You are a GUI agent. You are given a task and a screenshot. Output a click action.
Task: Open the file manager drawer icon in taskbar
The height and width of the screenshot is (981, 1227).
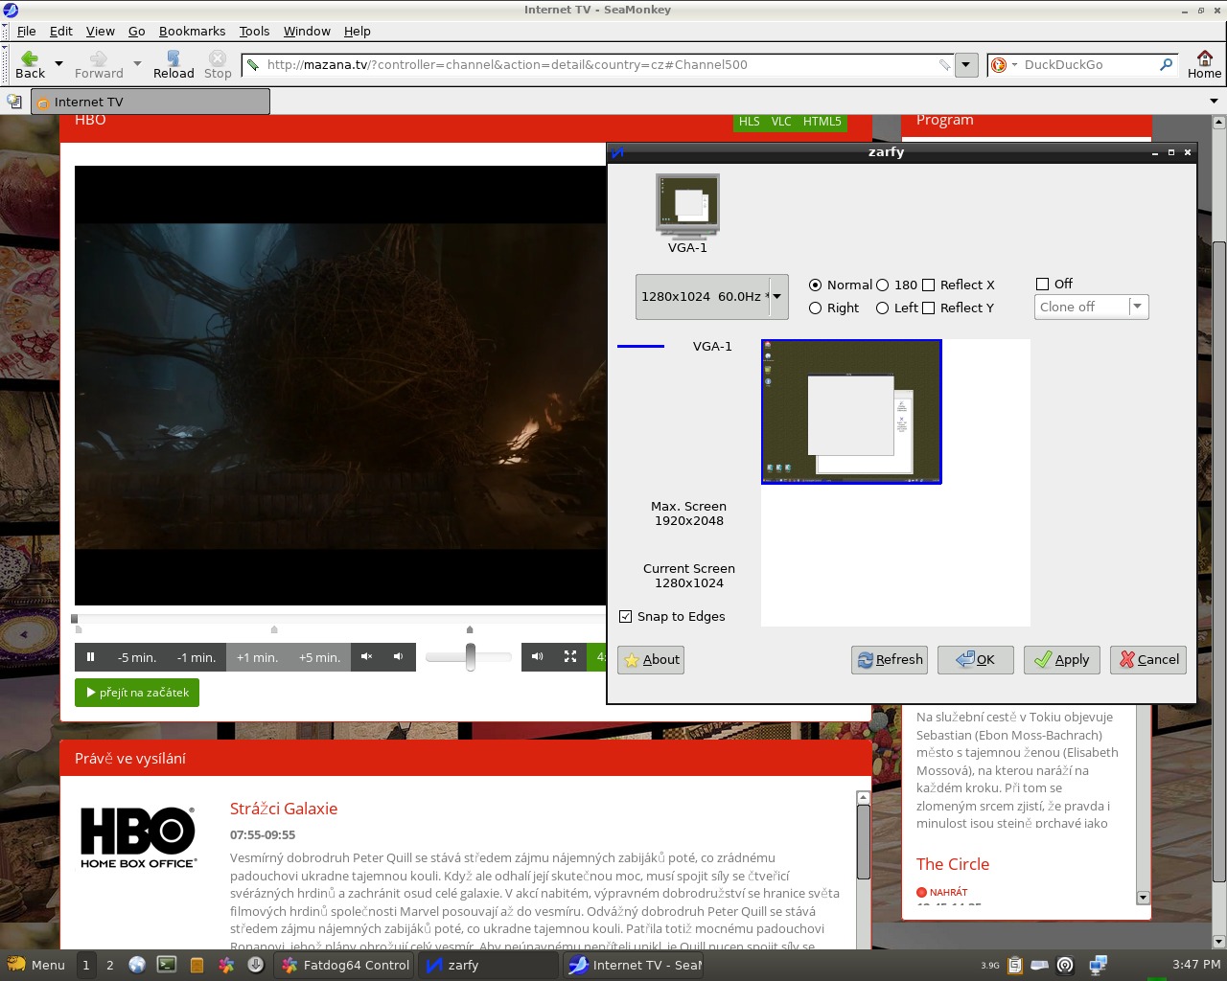tap(197, 965)
